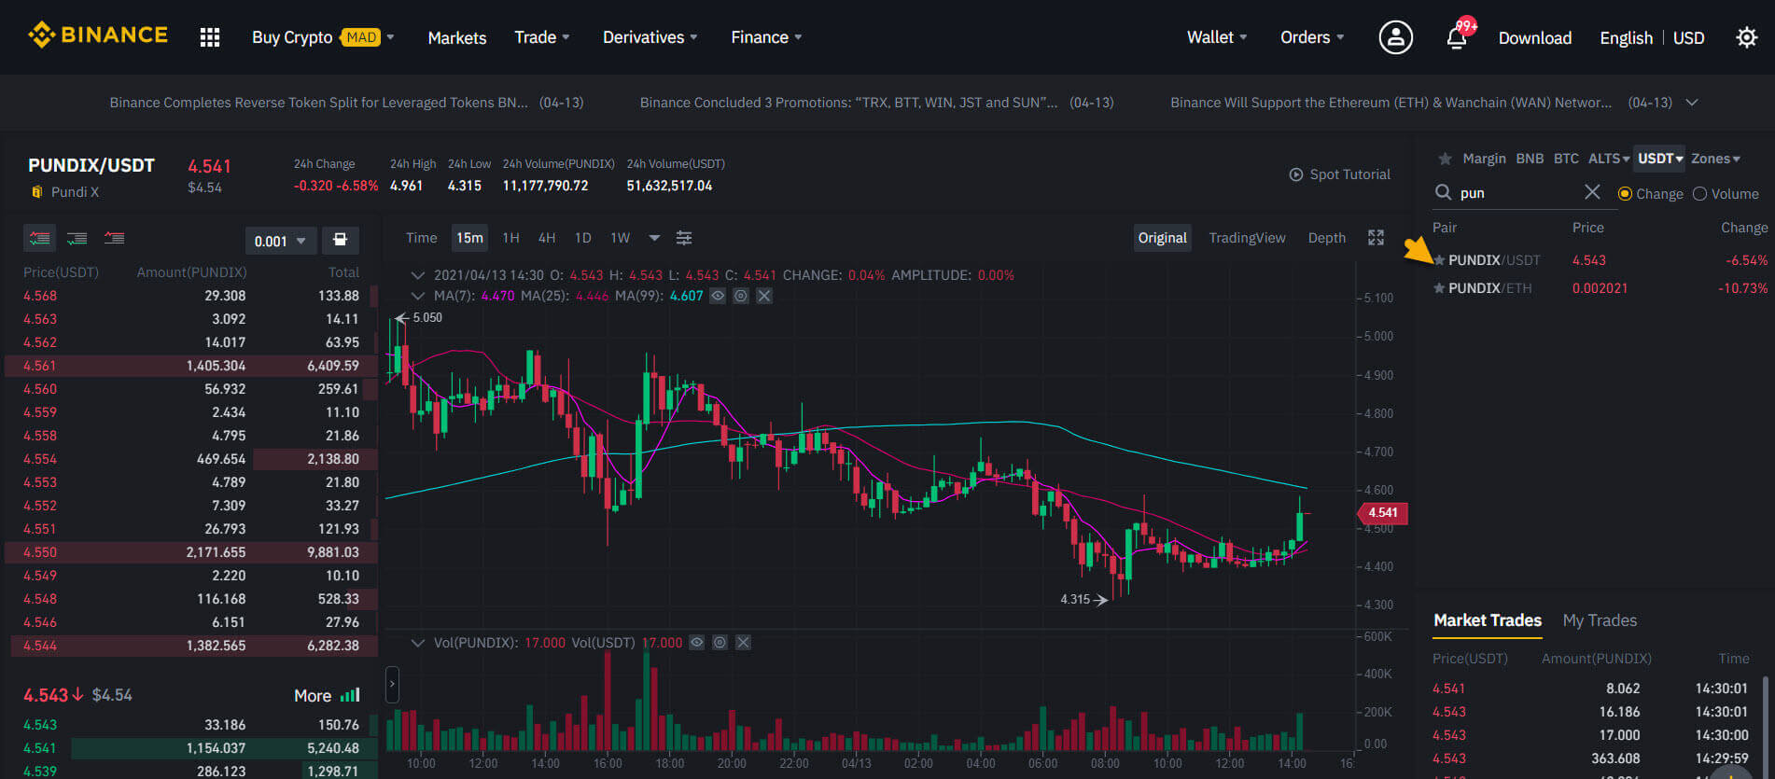
Task: Collapse the MA indicator legend
Action: [418, 296]
